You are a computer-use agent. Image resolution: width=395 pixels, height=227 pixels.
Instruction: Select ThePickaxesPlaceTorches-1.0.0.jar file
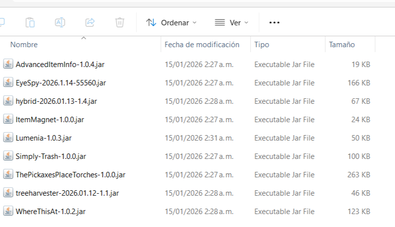point(70,174)
